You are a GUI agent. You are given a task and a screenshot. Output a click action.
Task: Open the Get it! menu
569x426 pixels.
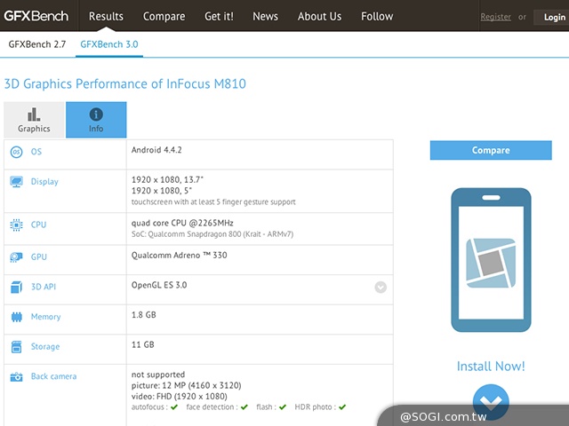click(x=219, y=16)
